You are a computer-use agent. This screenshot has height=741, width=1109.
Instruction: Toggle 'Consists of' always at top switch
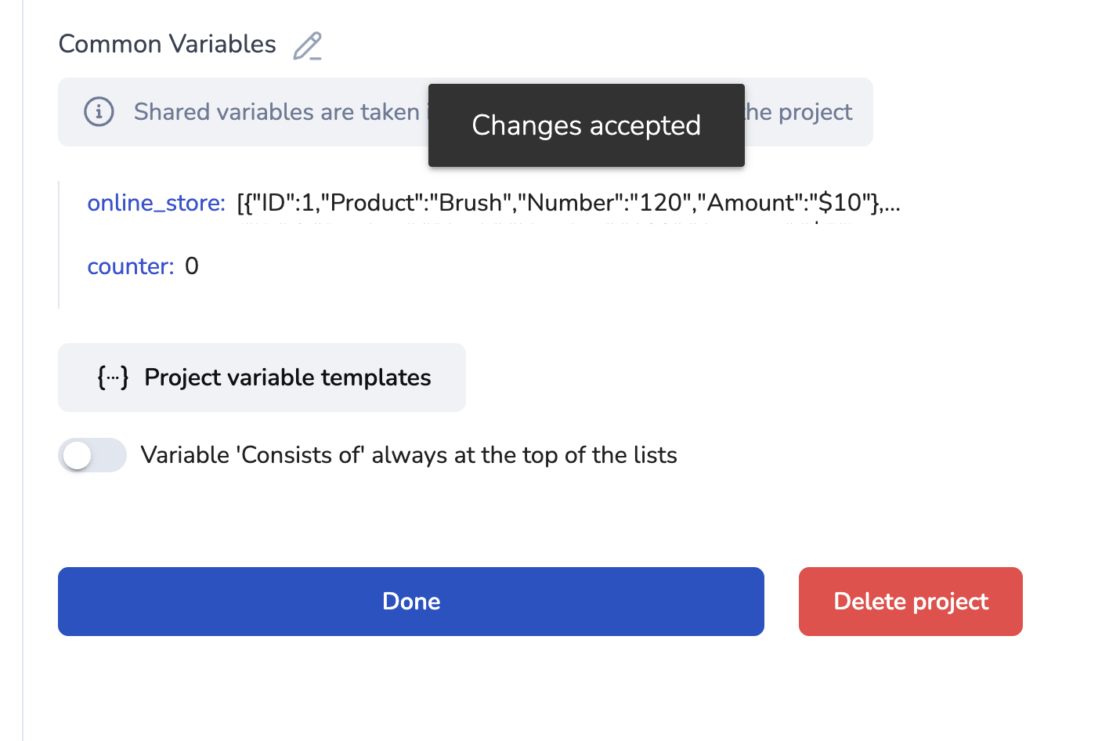[x=92, y=455]
